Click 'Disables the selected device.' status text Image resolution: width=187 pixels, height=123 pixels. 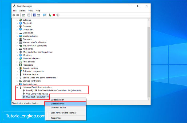click(x=25, y=103)
